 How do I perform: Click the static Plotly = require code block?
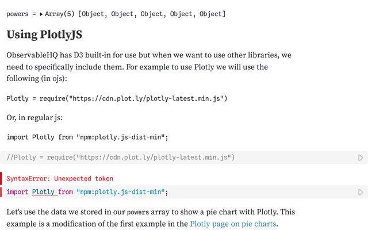(x=117, y=98)
